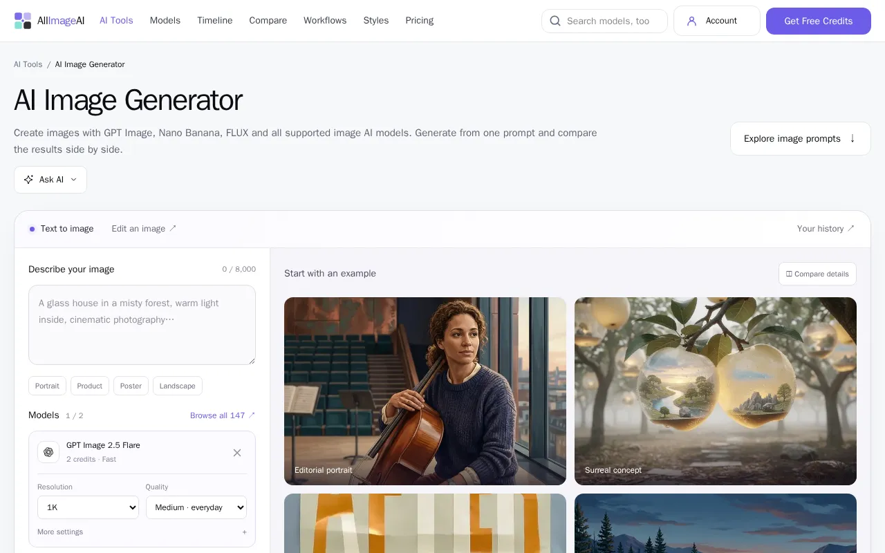The width and height of the screenshot is (885, 553).
Task: Open the Ask AI dropdown chevron
Action: (x=73, y=180)
